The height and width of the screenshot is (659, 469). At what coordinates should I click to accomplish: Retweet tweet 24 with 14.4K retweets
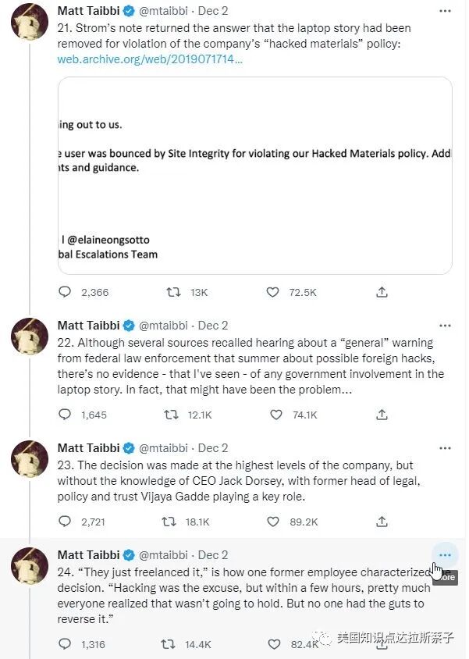[x=168, y=644]
